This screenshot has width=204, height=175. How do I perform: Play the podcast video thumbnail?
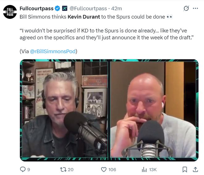click(x=109, y=110)
